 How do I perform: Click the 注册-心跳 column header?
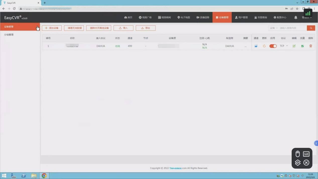(x=205, y=38)
